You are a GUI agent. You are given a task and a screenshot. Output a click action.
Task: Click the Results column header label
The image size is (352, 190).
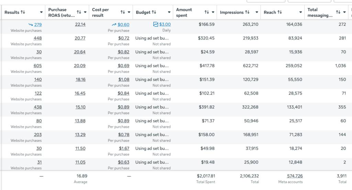point(12,12)
